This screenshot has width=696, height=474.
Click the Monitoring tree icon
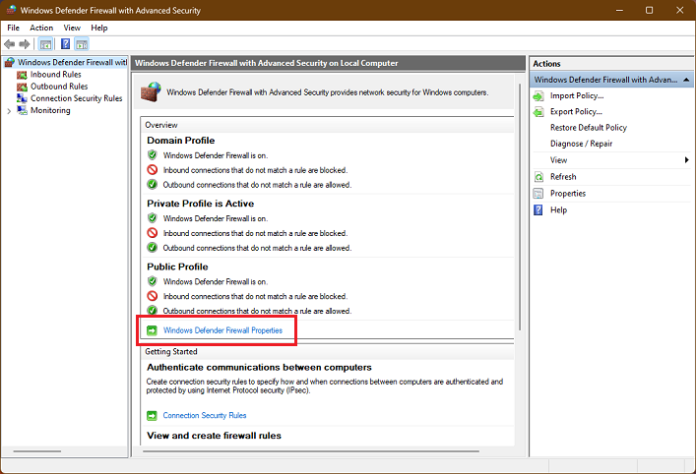tap(23, 110)
